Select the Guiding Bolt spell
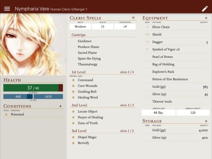This screenshot has width=212, height=159. (87, 92)
